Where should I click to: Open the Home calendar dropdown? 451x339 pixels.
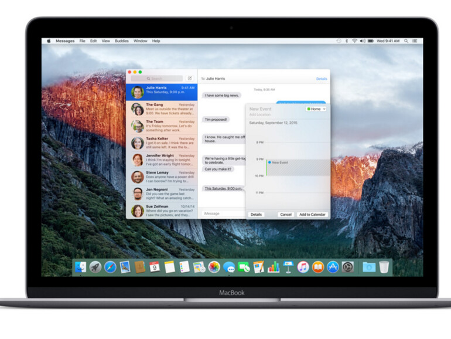point(316,109)
